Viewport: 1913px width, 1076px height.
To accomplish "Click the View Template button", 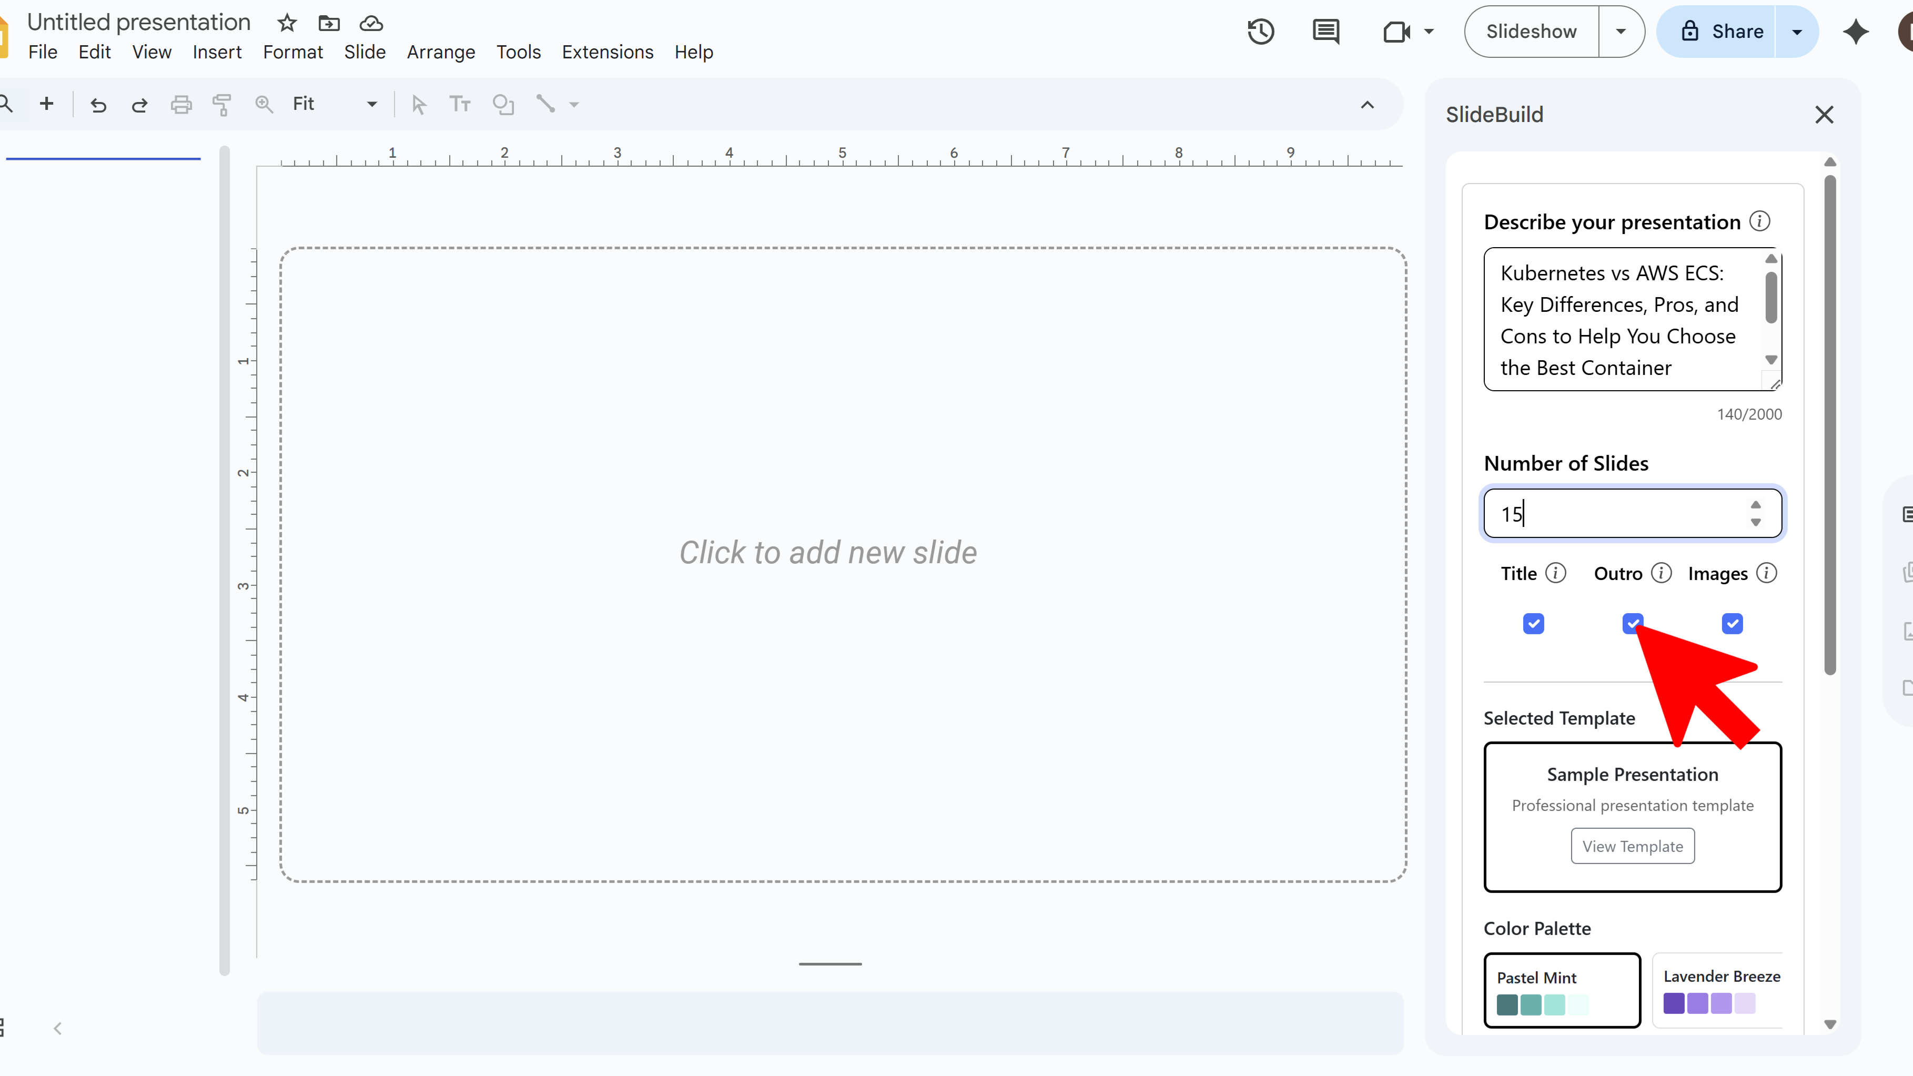I will click(x=1632, y=846).
